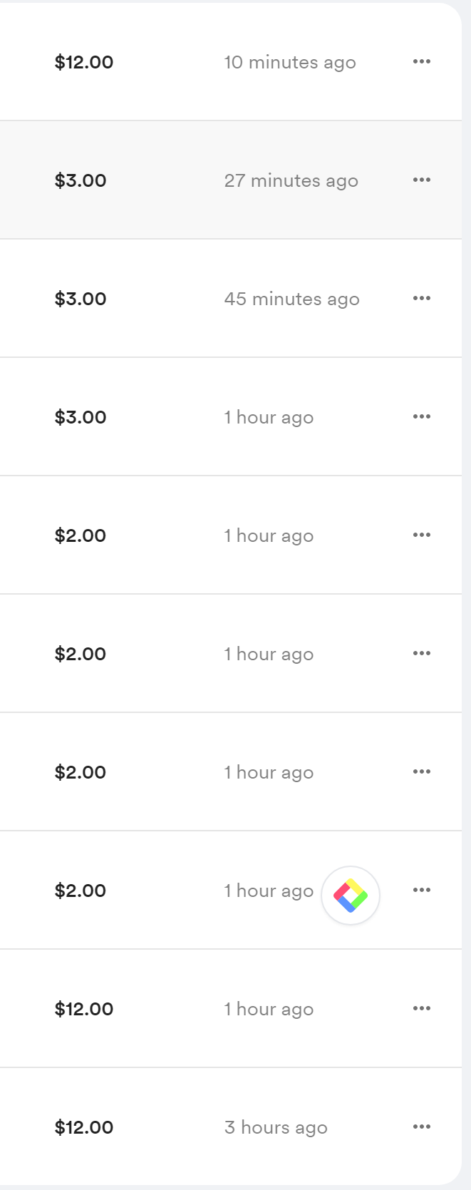The image size is (471, 1190).
Task: Open the ellipsis menu on the 3 hours ago row
Action: tap(421, 1127)
